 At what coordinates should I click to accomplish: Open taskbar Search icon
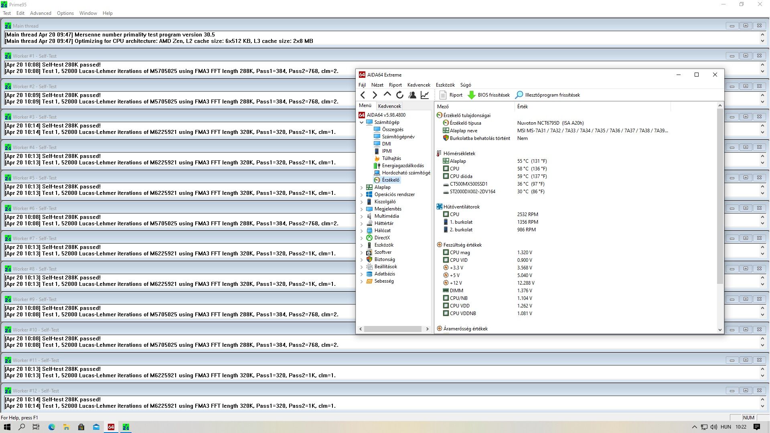pos(22,427)
